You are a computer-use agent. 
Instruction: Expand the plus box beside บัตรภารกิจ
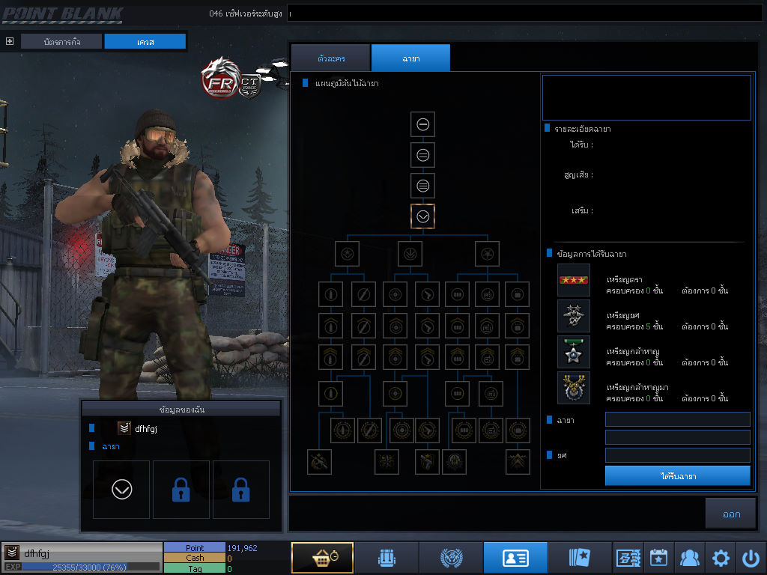[x=10, y=41]
